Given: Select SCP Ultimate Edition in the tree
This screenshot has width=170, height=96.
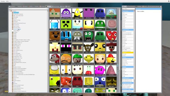Looking at the screenshot, I should [x=18, y=72].
